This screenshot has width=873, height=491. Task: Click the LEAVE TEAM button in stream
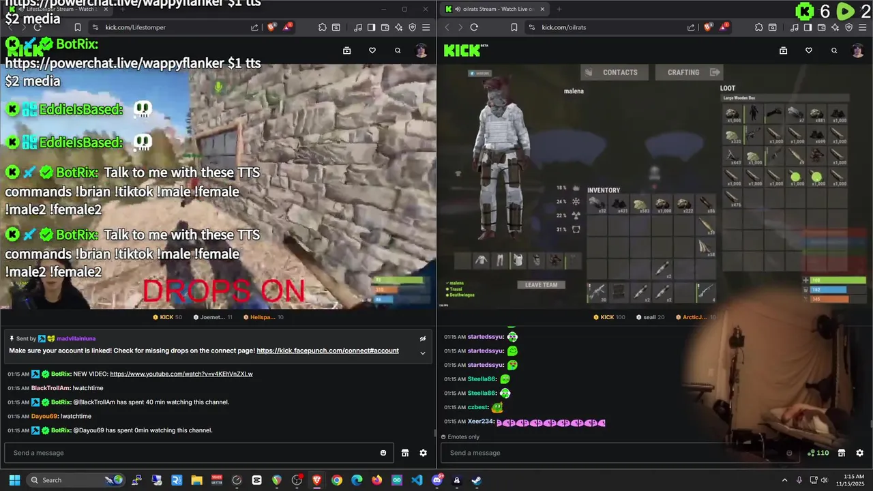tap(541, 285)
